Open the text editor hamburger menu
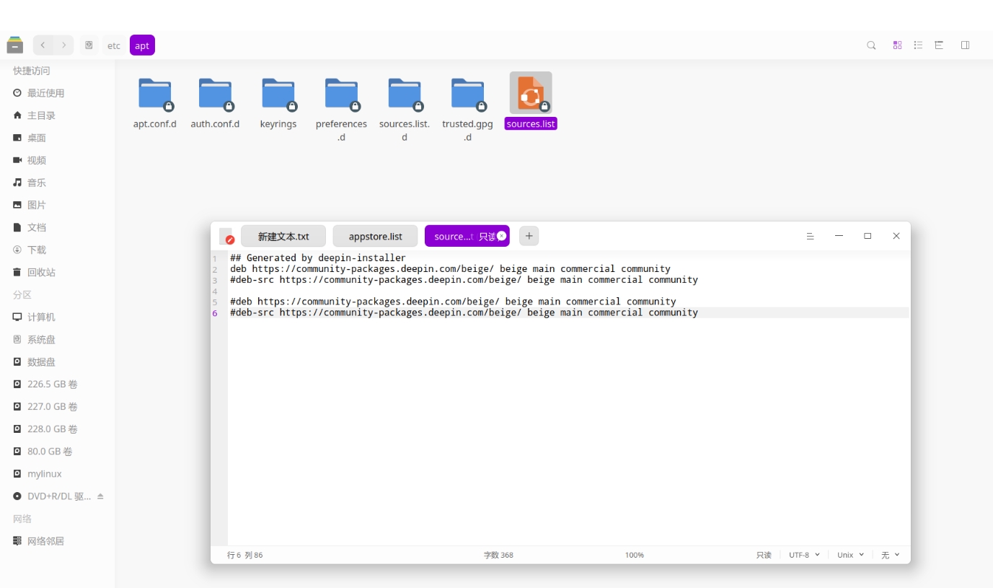Screen dimensions: 993x588 click(810, 236)
